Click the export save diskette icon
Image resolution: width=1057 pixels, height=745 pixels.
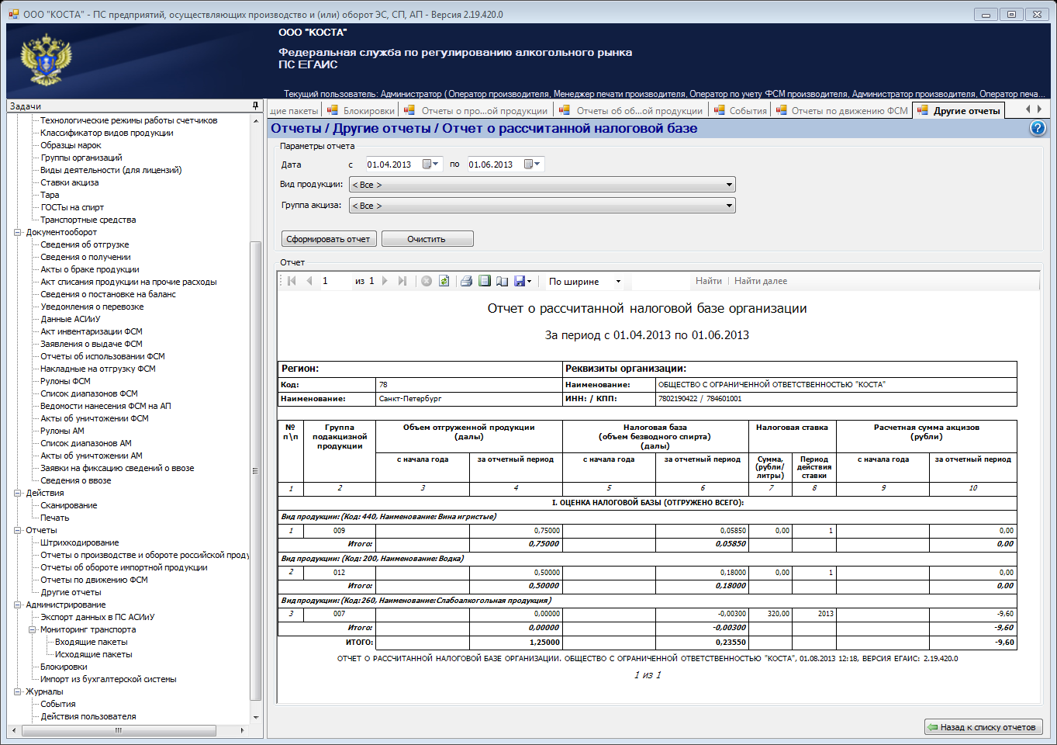click(520, 281)
